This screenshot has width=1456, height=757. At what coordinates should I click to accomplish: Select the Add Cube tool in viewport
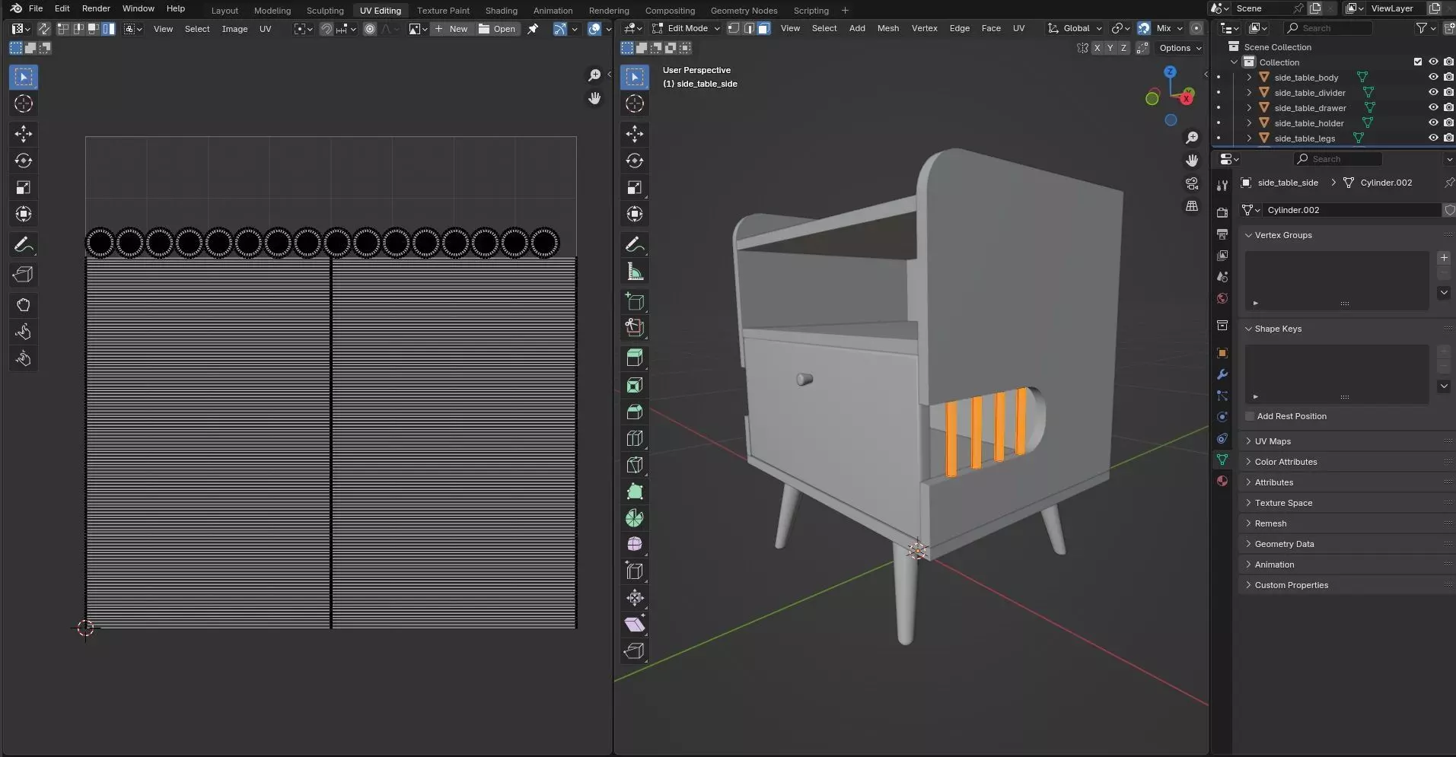tap(635, 301)
